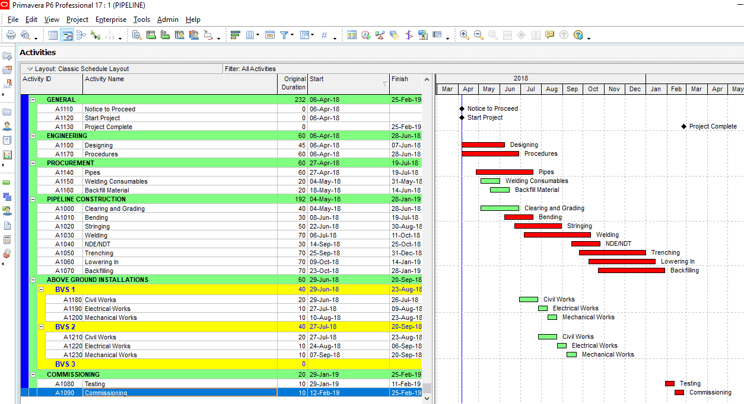Collapse the BVS 1 group

click(42, 290)
